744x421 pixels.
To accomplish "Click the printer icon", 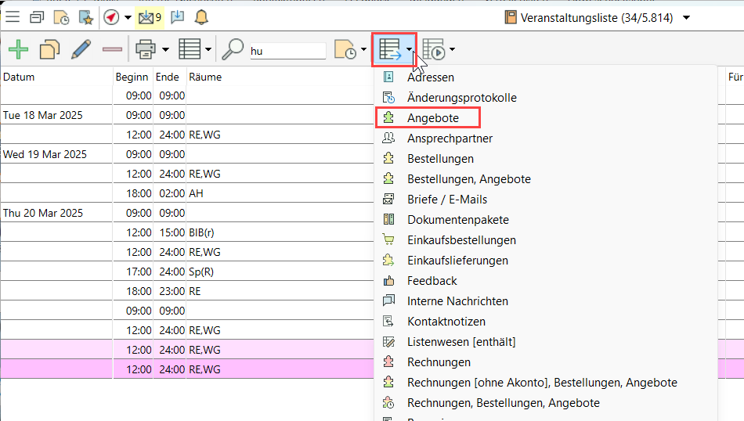I will point(146,51).
